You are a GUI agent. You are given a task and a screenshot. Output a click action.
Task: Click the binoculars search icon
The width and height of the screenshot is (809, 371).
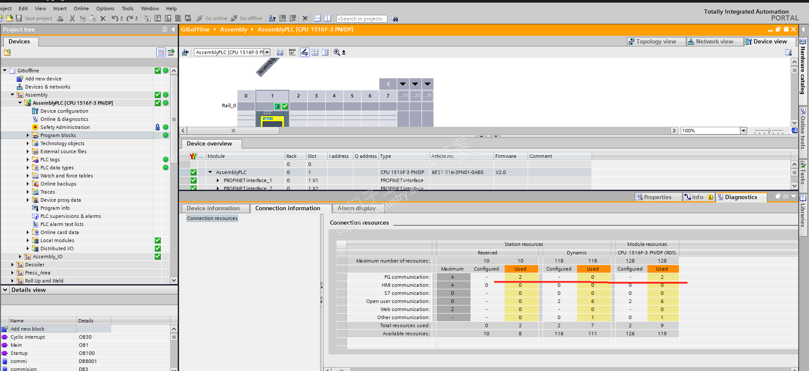395,18
